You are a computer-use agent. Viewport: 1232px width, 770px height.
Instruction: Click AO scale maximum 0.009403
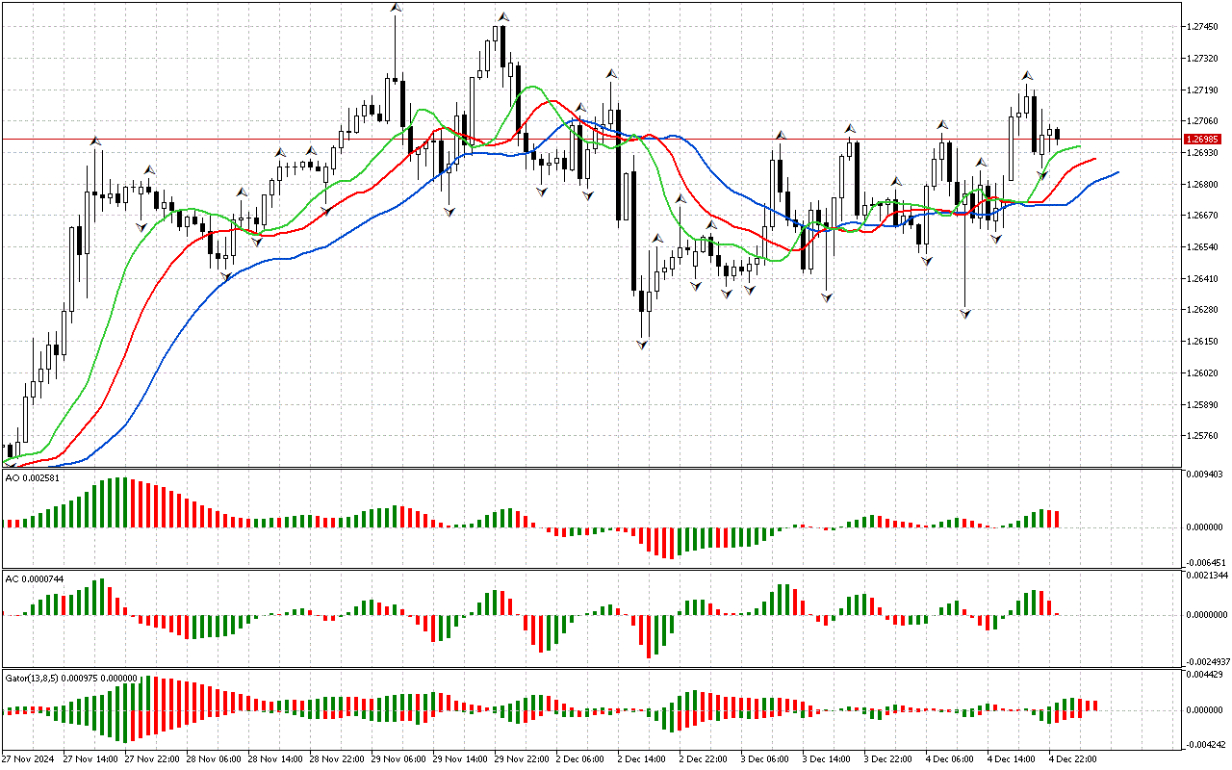point(1206,474)
